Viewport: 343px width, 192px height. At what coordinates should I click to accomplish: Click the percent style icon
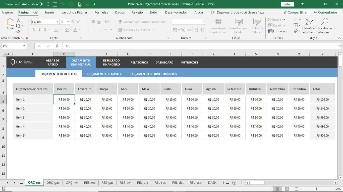[x=183, y=30]
